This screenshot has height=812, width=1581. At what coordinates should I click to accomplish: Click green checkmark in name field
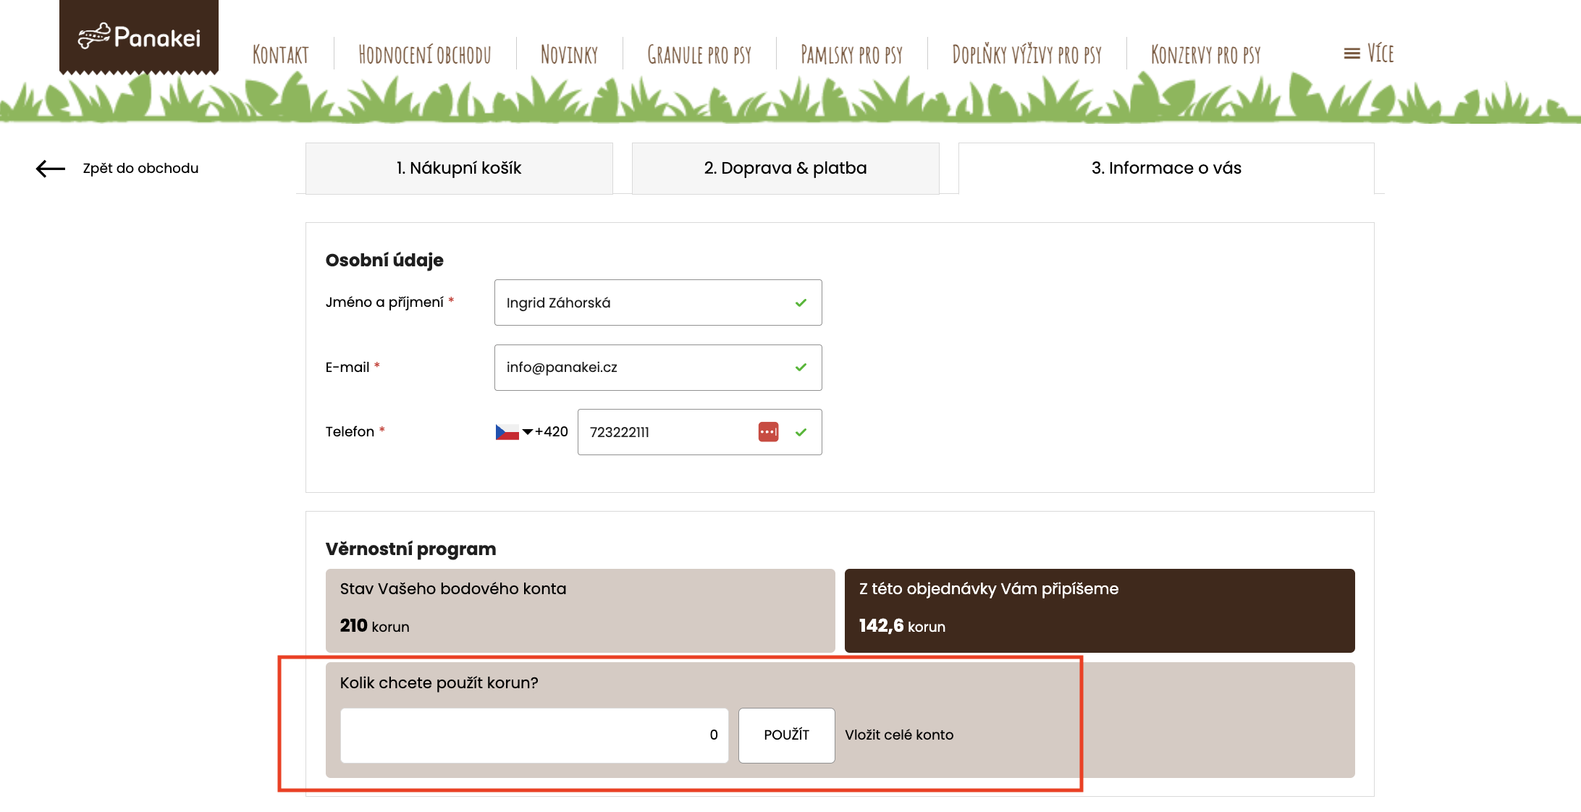(x=801, y=303)
